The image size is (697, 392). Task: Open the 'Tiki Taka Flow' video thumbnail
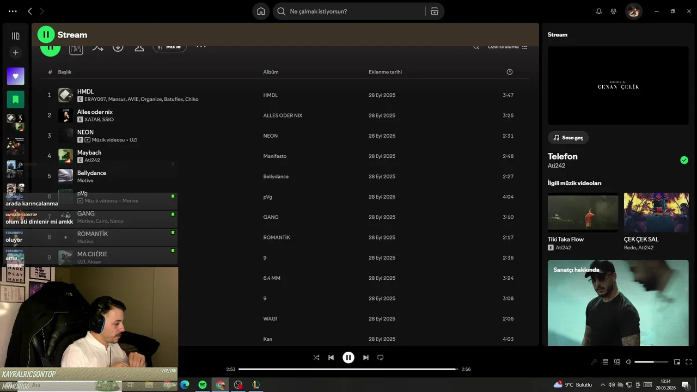click(583, 213)
